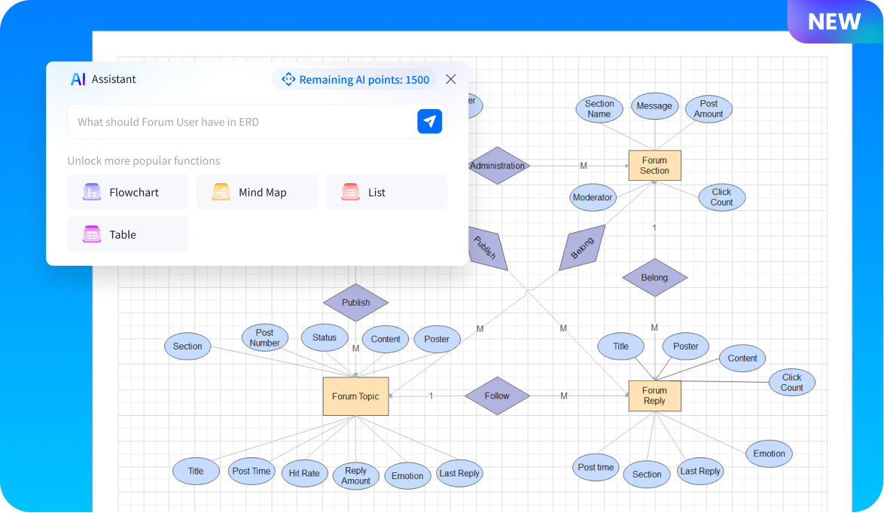Select the Forum Topic entity
The width and height of the screenshot is (884, 513).
pos(355,395)
